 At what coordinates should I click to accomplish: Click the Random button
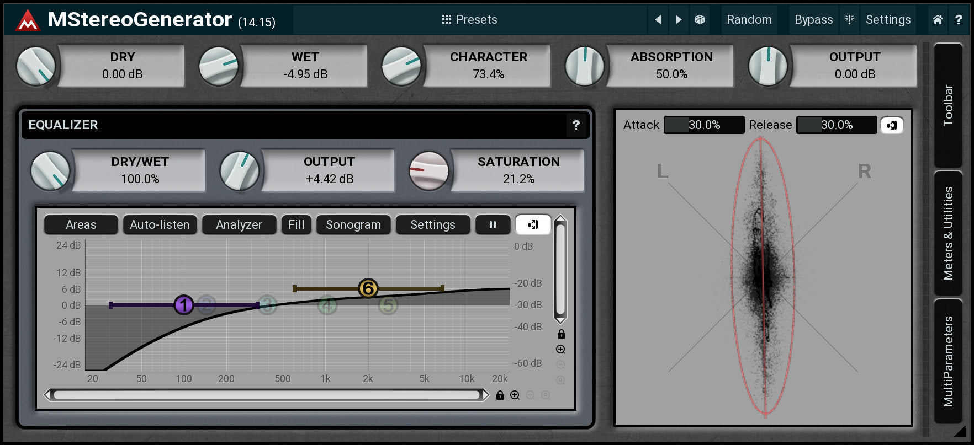[749, 20]
